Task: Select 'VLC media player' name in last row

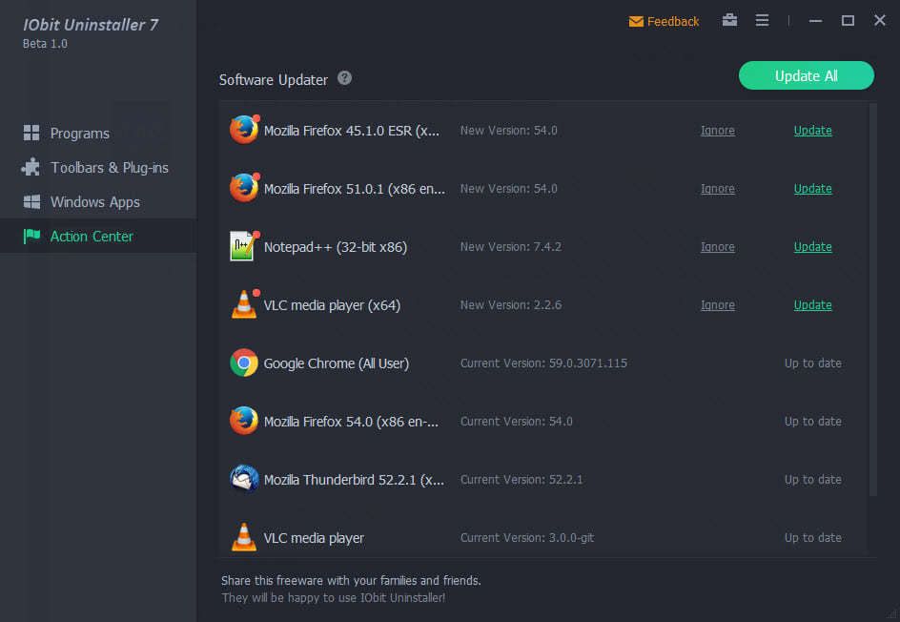Action: 314,538
